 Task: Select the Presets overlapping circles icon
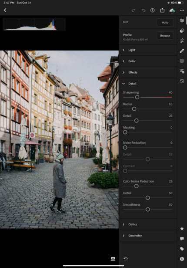[182, 31]
